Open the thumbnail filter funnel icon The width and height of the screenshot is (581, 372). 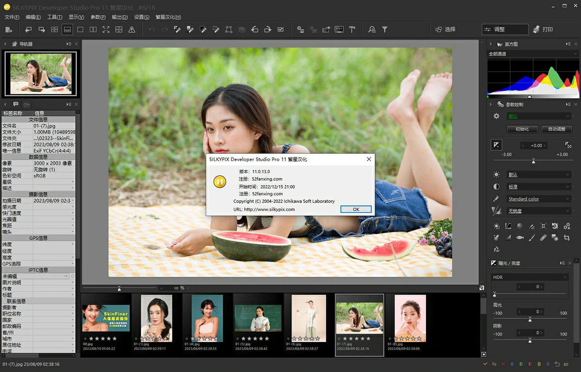(x=385, y=30)
